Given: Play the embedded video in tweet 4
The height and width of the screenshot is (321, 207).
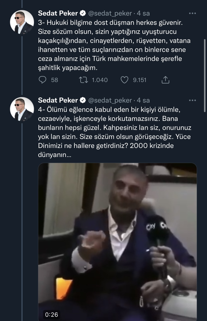Looking at the screenshot, I should [x=117, y=242].
